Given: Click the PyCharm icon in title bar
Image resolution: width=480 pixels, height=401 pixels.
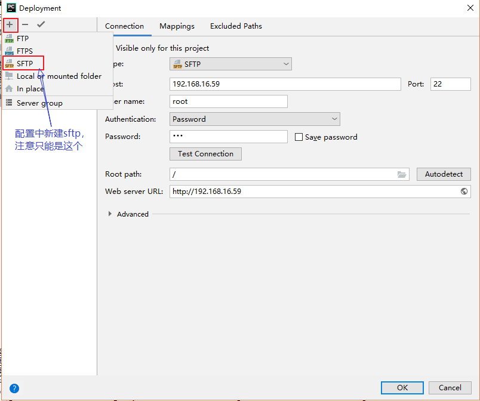Looking at the screenshot, I should [11, 8].
